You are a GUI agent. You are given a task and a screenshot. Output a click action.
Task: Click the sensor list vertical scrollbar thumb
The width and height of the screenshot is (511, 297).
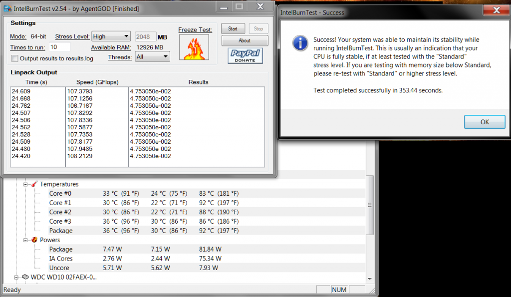(x=370, y=205)
